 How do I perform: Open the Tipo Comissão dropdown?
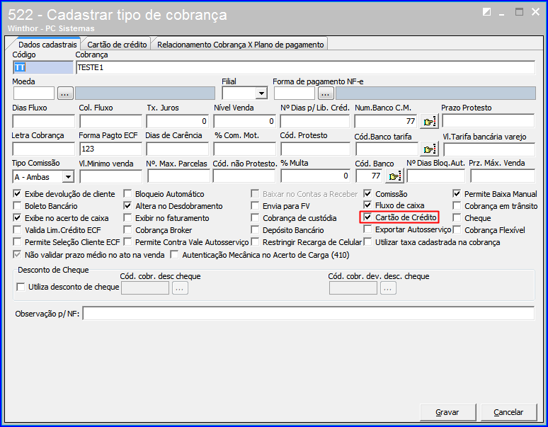point(68,177)
